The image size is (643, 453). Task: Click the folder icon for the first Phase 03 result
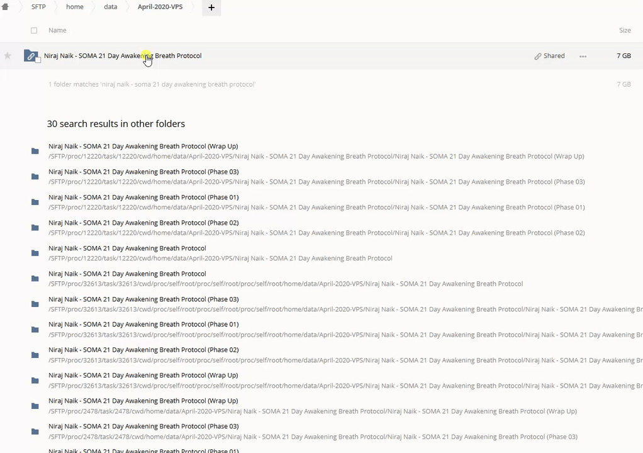[x=35, y=177]
